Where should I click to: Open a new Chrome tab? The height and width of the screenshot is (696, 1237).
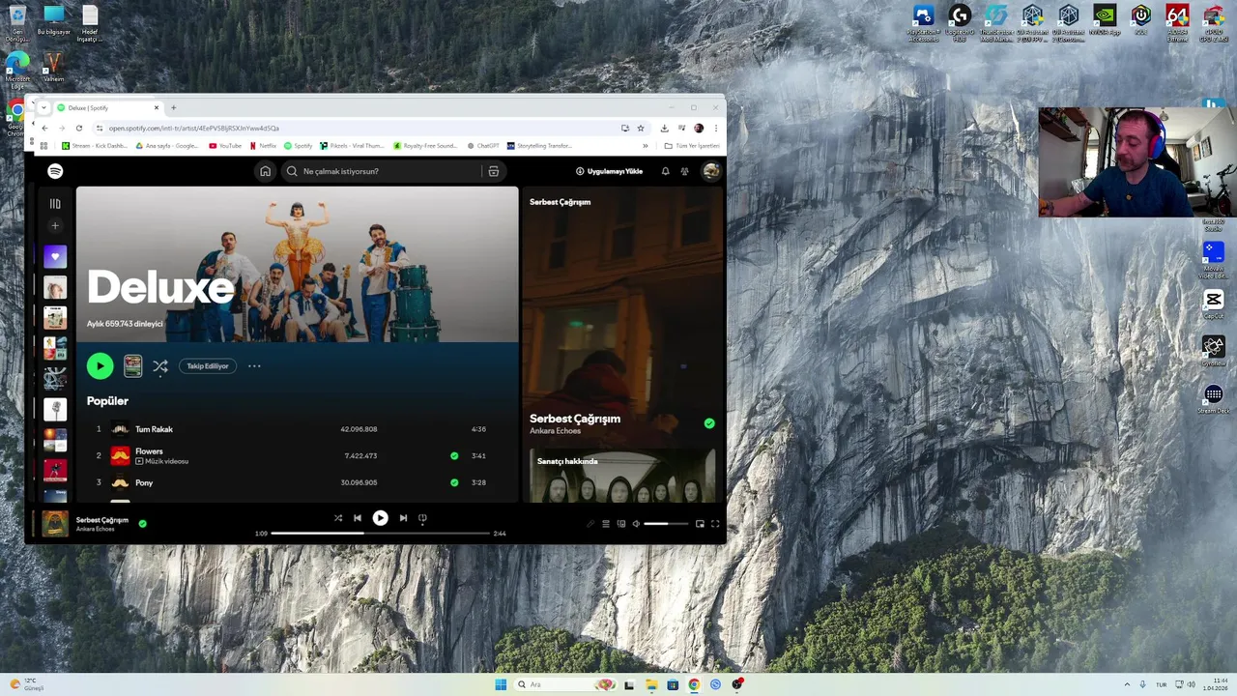point(173,107)
